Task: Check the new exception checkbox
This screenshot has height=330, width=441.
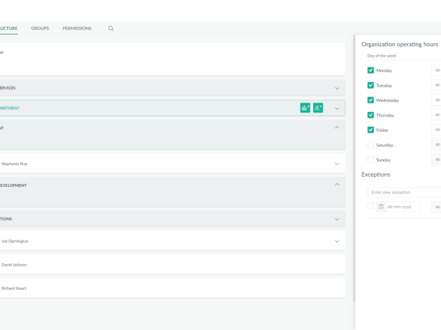Action: coord(370,205)
